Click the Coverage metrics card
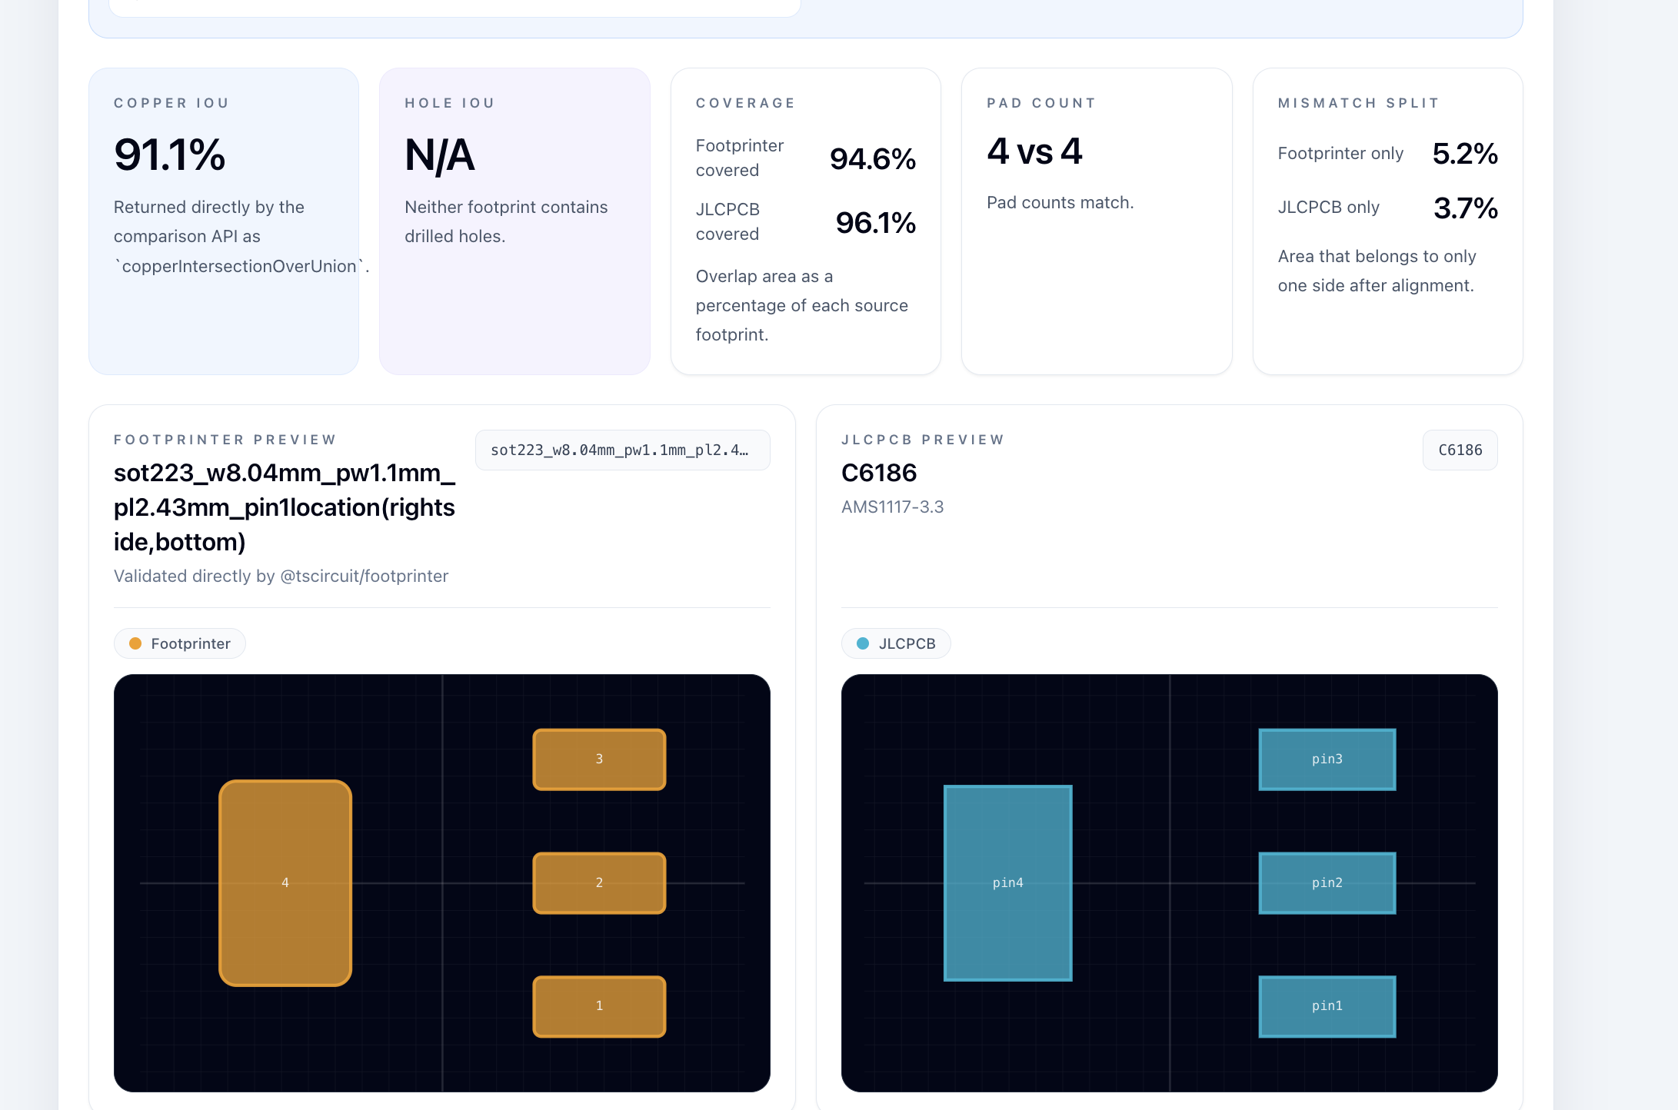Screen dimensions: 1678x1110 806,221
